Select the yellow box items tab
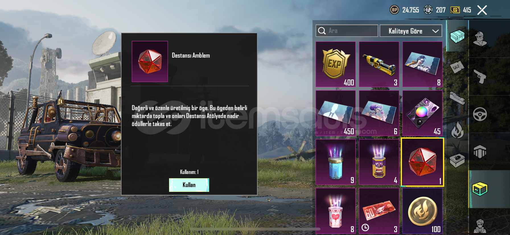510x235 pixels. 480,189
